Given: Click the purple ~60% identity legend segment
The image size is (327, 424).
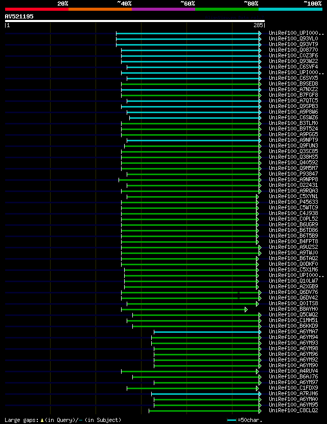Looking at the screenshot, I should pyautogui.click(x=163, y=9).
